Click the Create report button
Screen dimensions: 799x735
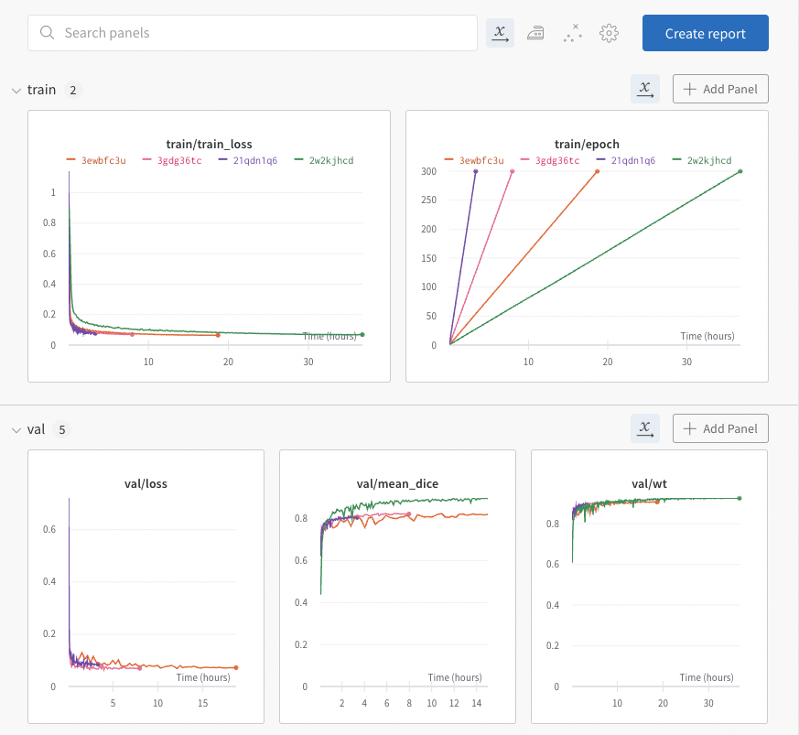(x=706, y=33)
